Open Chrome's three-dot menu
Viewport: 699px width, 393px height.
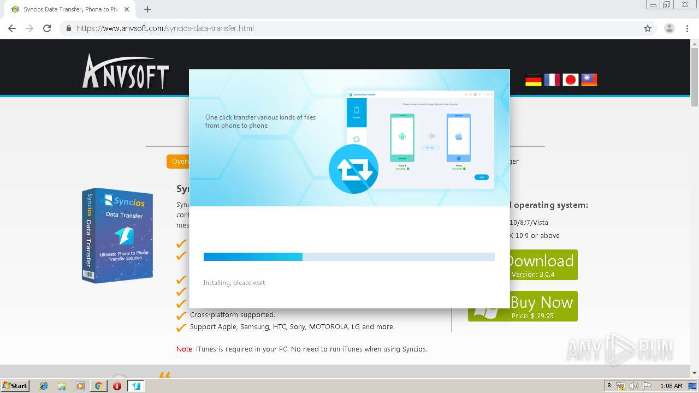point(687,28)
